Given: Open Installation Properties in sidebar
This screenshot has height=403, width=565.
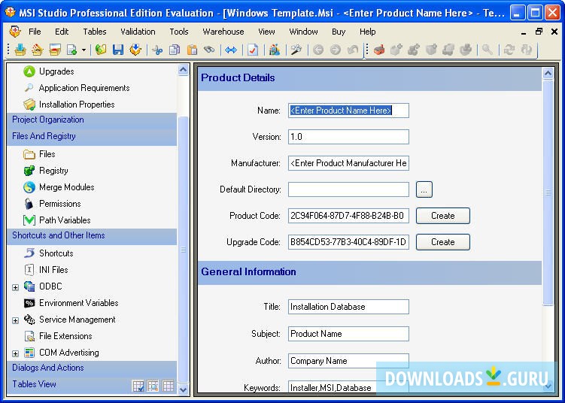Looking at the screenshot, I should (x=77, y=105).
